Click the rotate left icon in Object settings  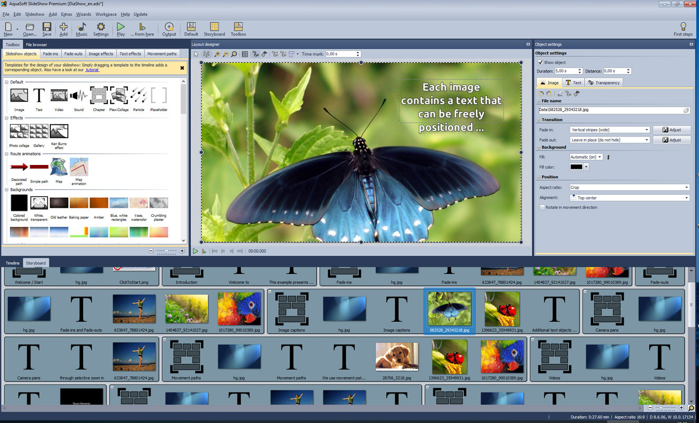[x=541, y=94]
